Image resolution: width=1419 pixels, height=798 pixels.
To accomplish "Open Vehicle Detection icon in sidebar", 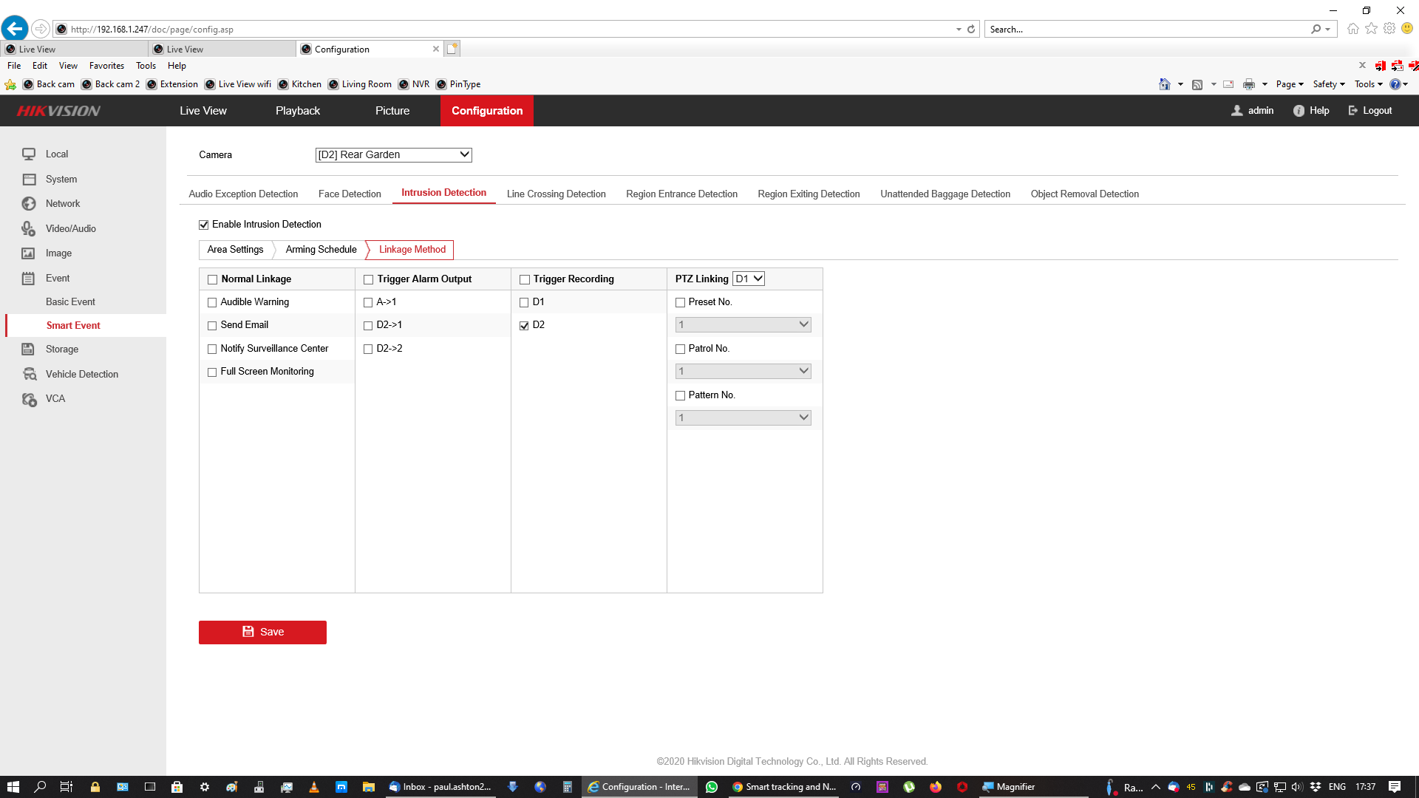I will point(29,375).
